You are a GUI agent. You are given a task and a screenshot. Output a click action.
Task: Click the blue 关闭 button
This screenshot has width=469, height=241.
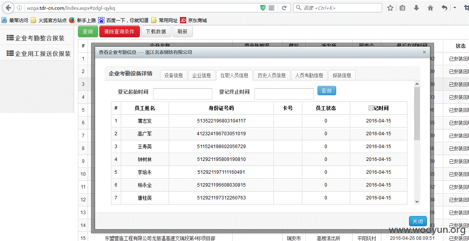click(418, 221)
